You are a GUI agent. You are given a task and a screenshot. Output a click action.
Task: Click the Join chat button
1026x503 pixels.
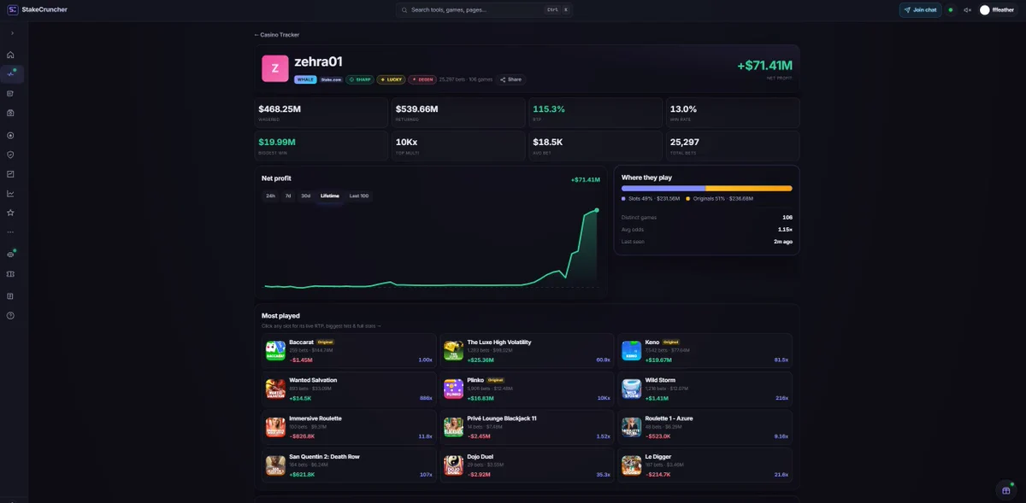pos(921,10)
